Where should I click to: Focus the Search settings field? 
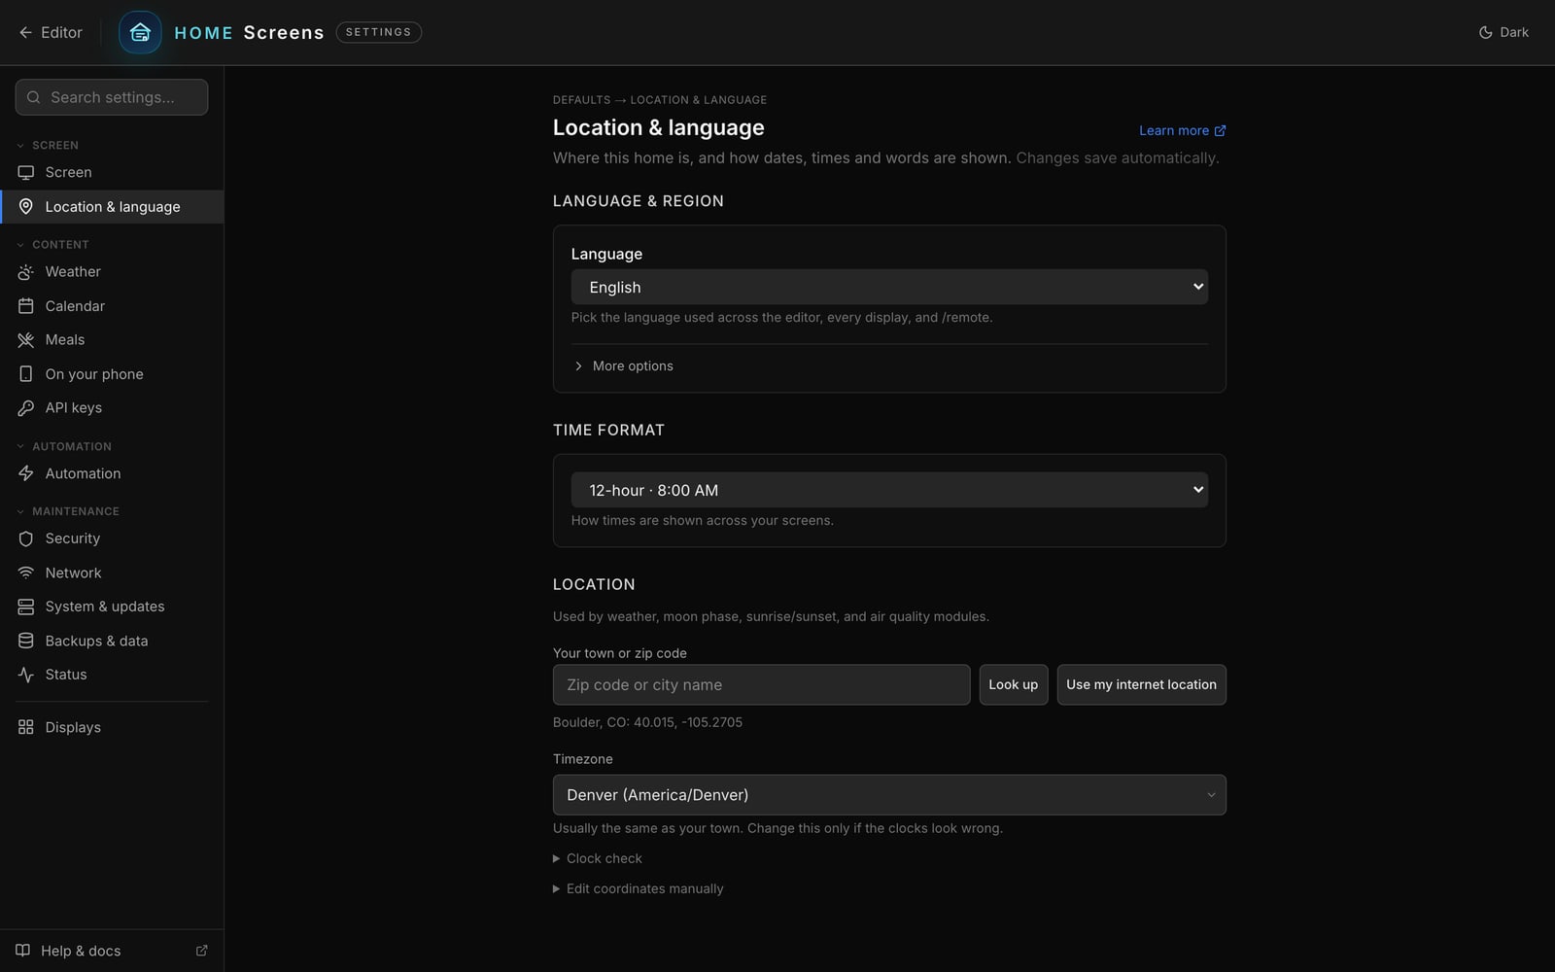pyautogui.click(x=112, y=97)
